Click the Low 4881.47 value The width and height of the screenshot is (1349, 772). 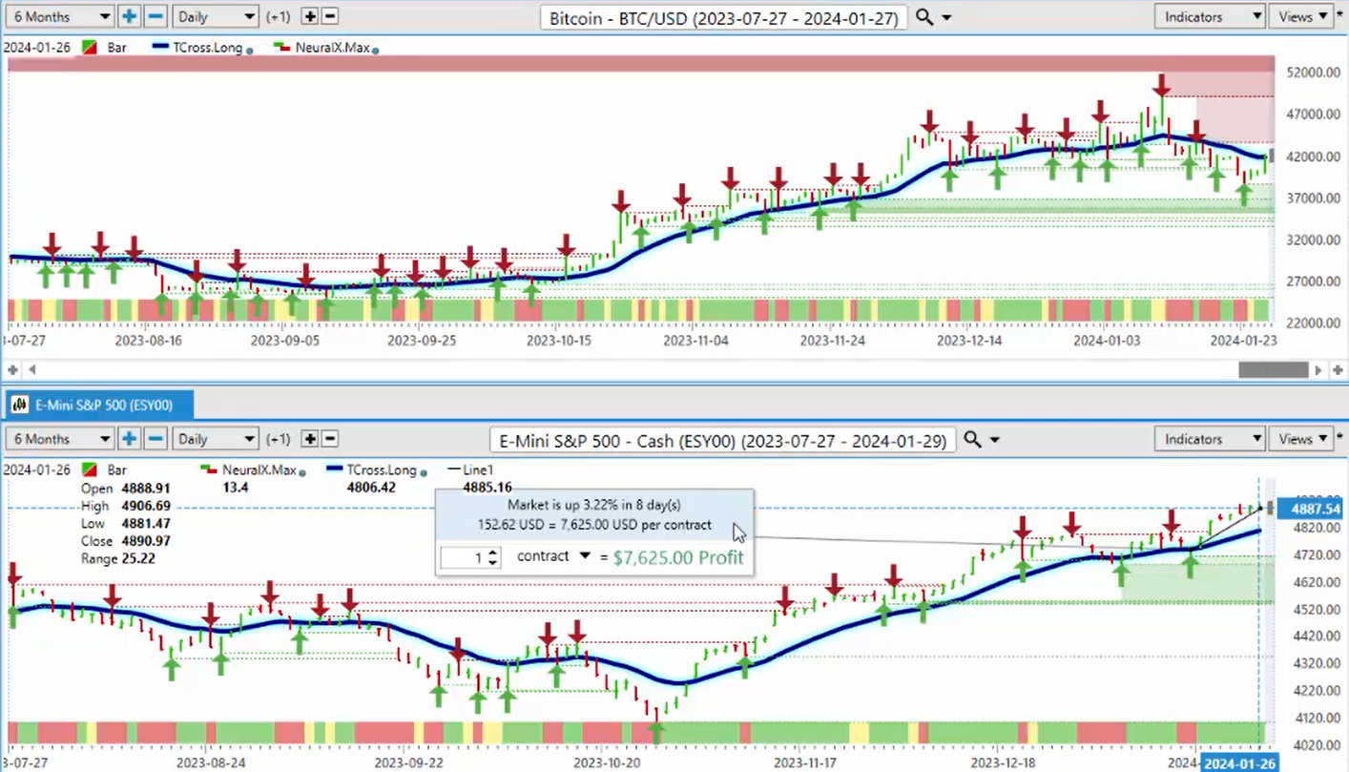[146, 524]
